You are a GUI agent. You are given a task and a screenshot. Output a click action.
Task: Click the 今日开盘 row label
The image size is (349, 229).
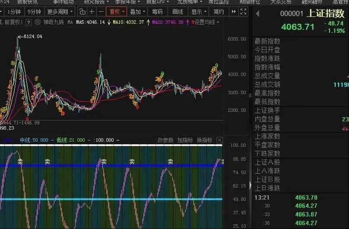(x=267, y=50)
